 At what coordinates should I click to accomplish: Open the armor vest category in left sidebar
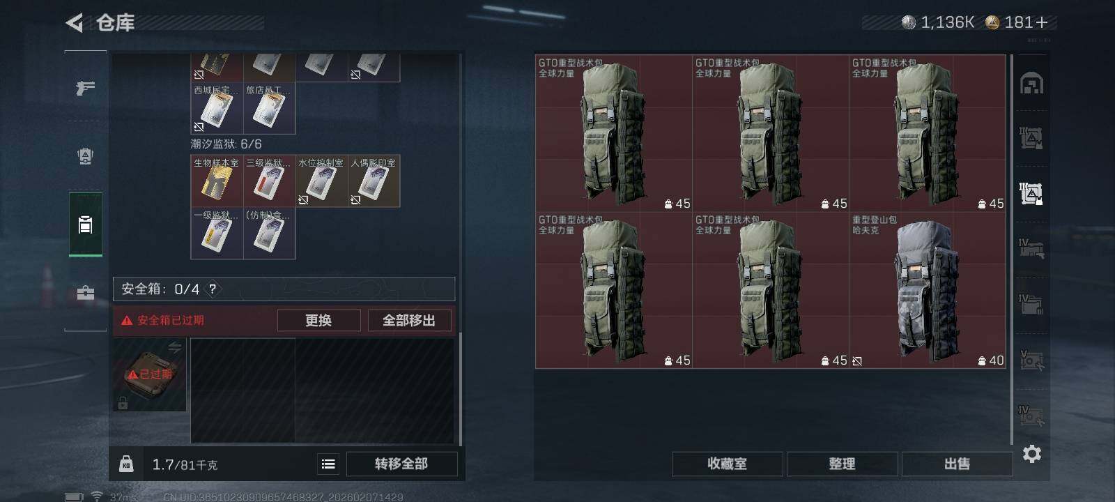pos(85,156)
